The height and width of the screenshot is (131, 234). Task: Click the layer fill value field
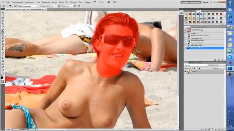pos(221,68)
